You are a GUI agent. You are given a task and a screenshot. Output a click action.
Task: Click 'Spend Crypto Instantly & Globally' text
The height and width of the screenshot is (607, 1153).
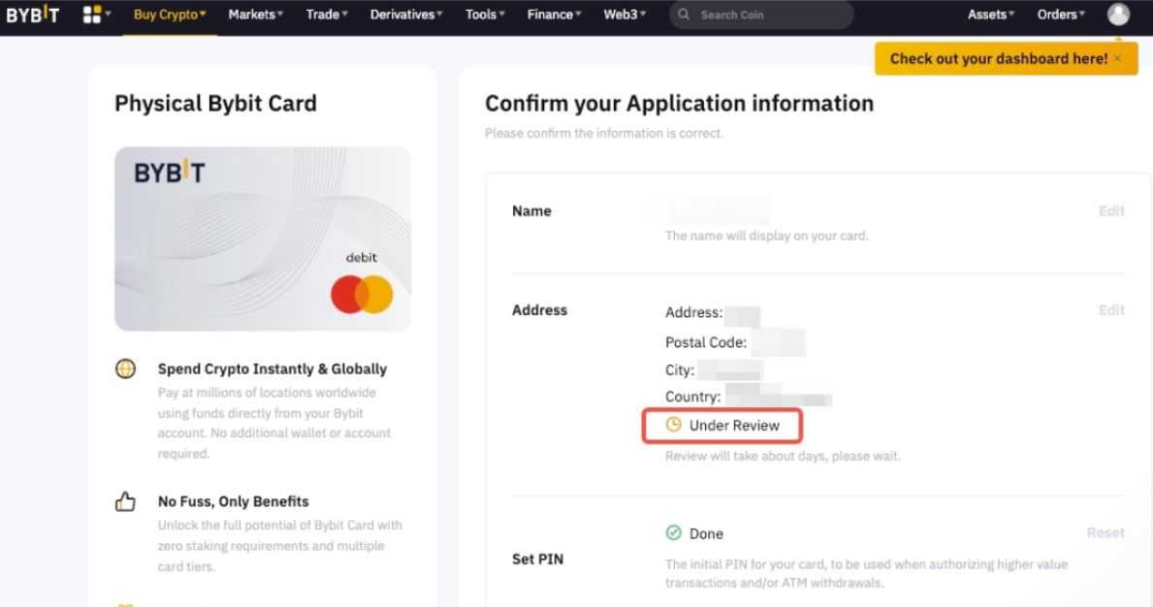click(x=272, y=368)
